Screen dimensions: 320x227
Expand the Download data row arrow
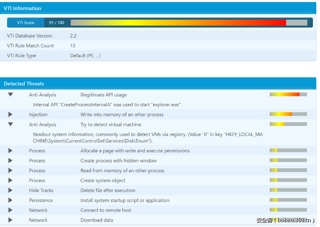click(x=10, y=220)
